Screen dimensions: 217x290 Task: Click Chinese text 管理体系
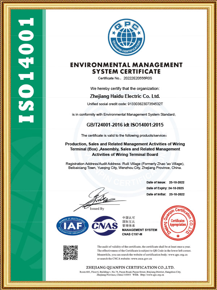[129, 225]
